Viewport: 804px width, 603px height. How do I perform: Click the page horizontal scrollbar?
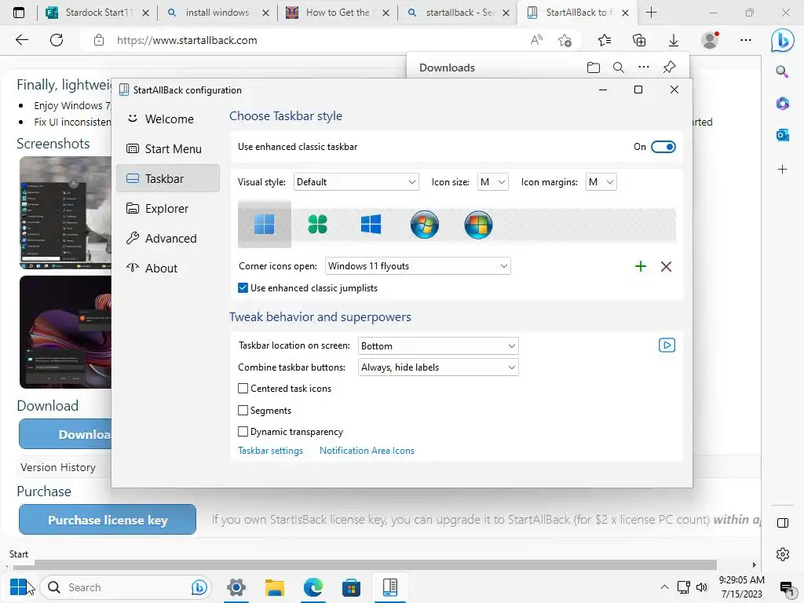coord(364,565)
